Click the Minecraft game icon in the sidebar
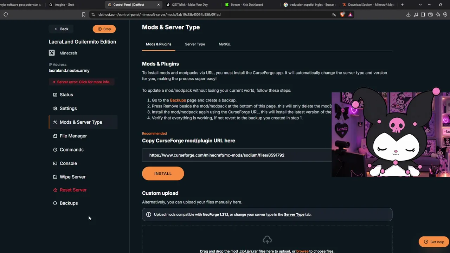 [x=52, y=53]
